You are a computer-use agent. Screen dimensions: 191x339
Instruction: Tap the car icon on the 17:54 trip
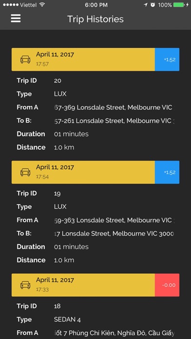25,172
